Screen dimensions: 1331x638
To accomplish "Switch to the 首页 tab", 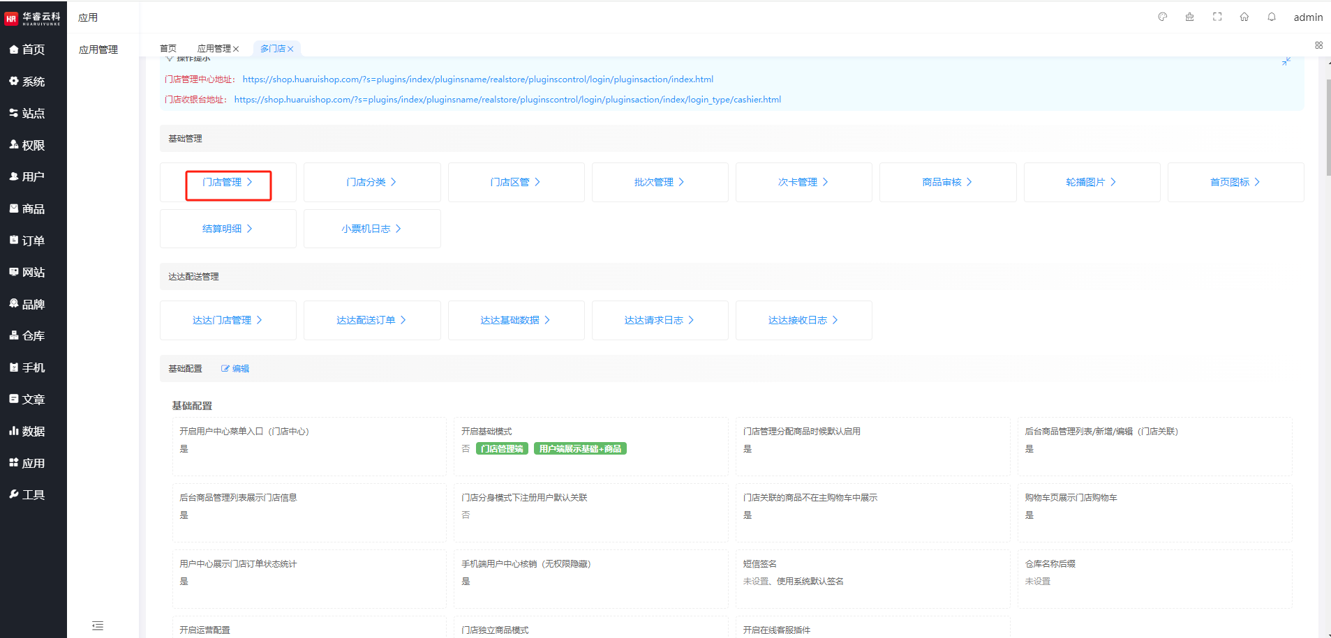I will (168, 49).
